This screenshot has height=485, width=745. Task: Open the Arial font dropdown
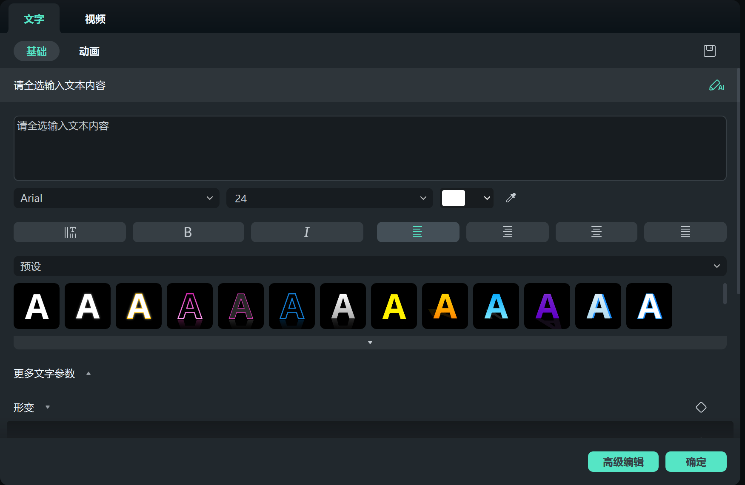click(x=116, y=199)
